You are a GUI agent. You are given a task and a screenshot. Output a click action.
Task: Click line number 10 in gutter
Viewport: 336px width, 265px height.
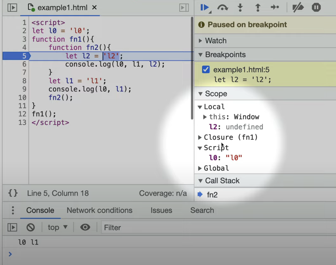pyautogui.click(x=23, y=97)
